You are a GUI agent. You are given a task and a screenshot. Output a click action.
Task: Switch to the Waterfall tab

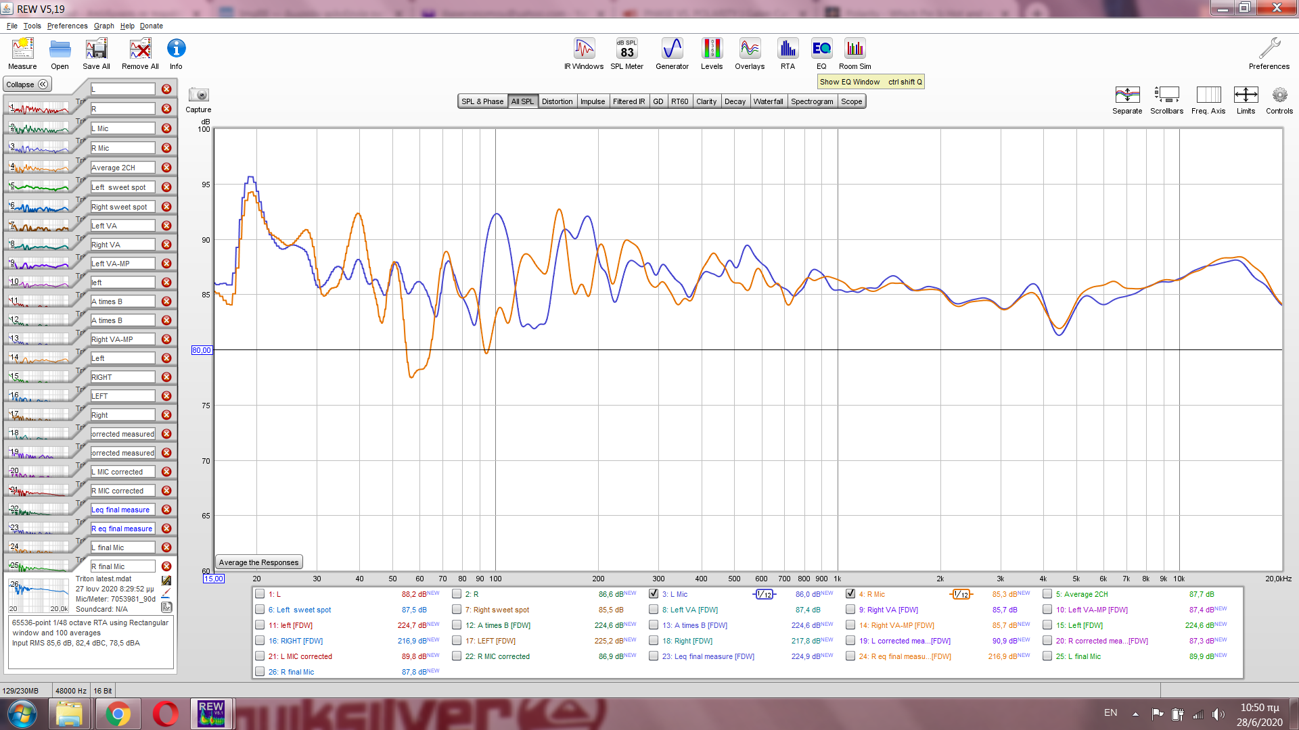(768, 101)
